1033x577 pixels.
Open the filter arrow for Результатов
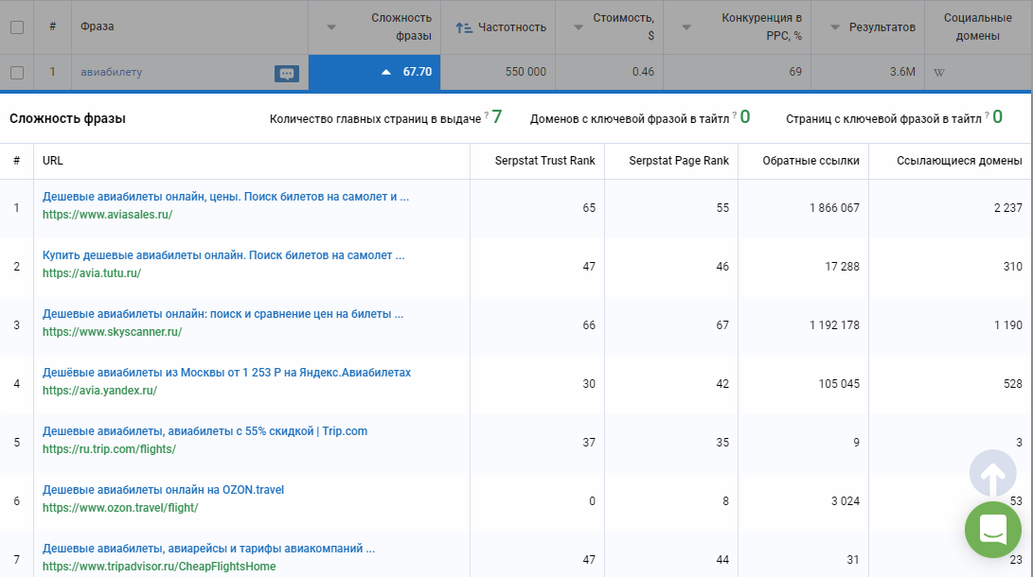tap(835, 27)
